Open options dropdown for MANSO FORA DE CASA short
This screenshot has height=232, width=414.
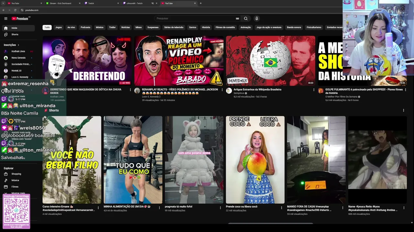coord(343,208)
